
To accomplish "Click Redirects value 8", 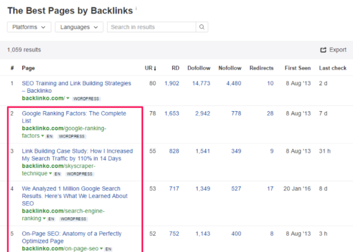I will (x=272, y=234).
